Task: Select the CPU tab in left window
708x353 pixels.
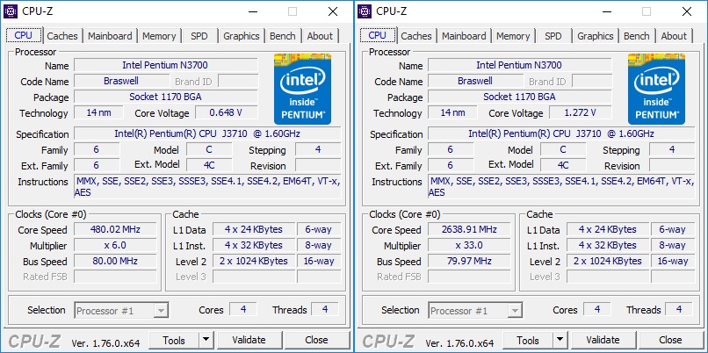Action: coord(24,35)
